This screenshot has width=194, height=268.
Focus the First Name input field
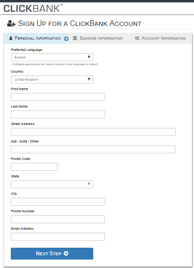tap(58, 97)
